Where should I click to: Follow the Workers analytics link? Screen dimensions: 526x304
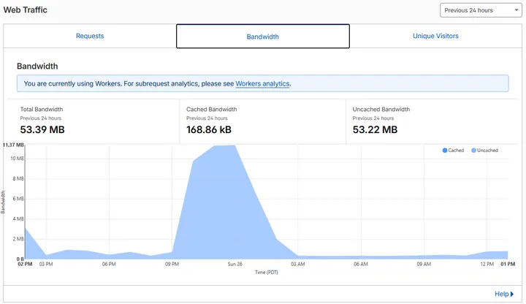coord(262,83)
